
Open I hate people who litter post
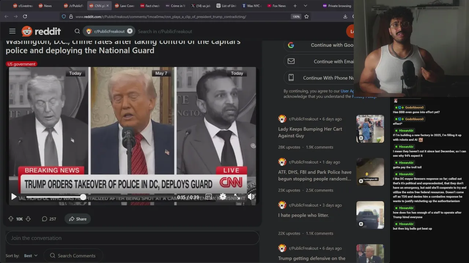[303, 215]
